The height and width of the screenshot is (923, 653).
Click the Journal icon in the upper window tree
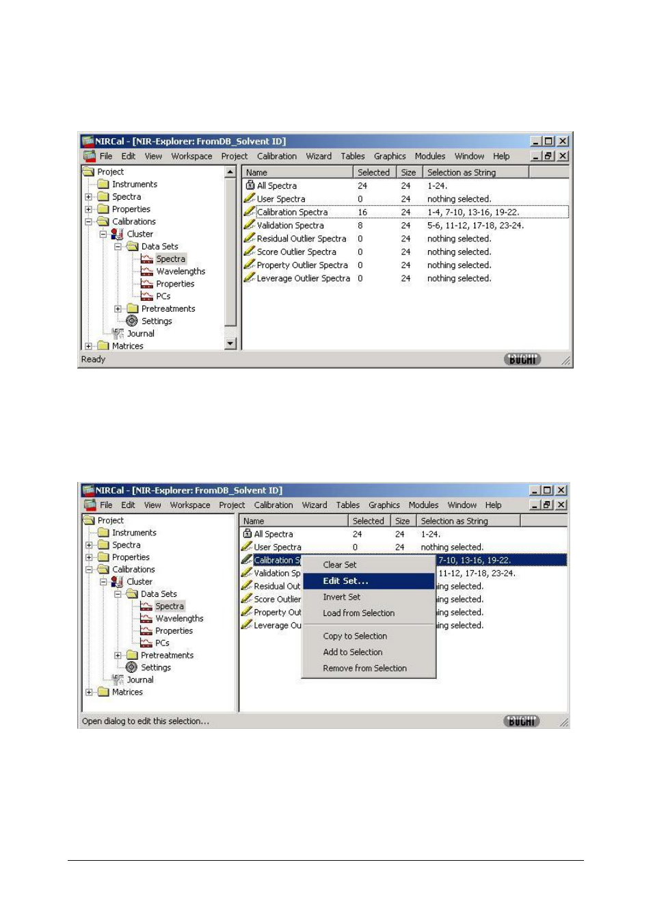118,333
